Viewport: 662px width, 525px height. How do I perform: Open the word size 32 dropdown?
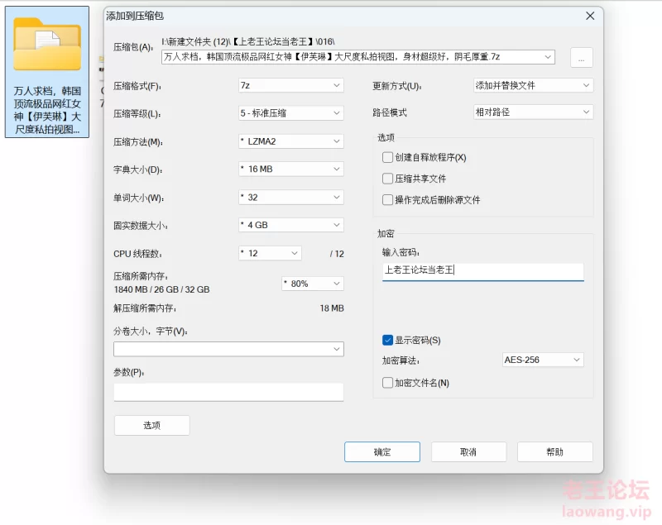click(x=291, y=198)
